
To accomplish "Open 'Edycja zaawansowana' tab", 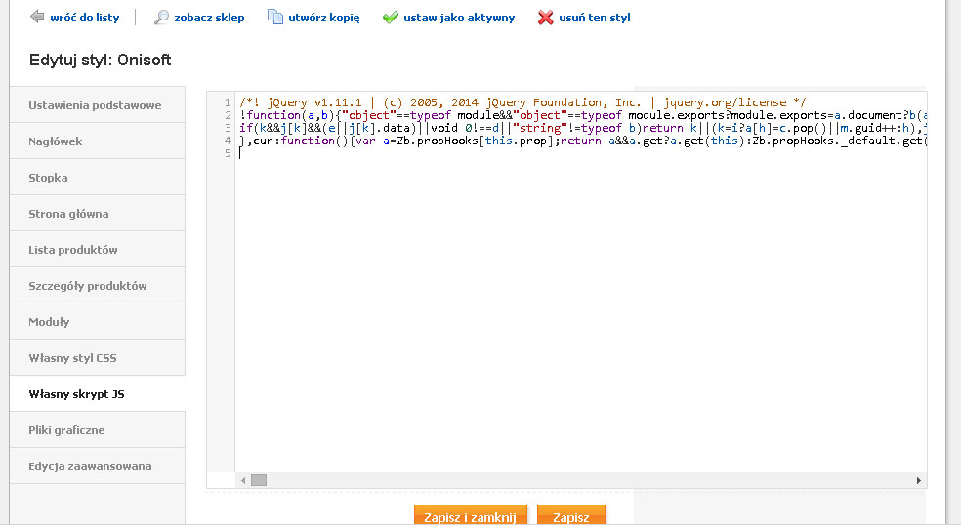I will point(98,466).
